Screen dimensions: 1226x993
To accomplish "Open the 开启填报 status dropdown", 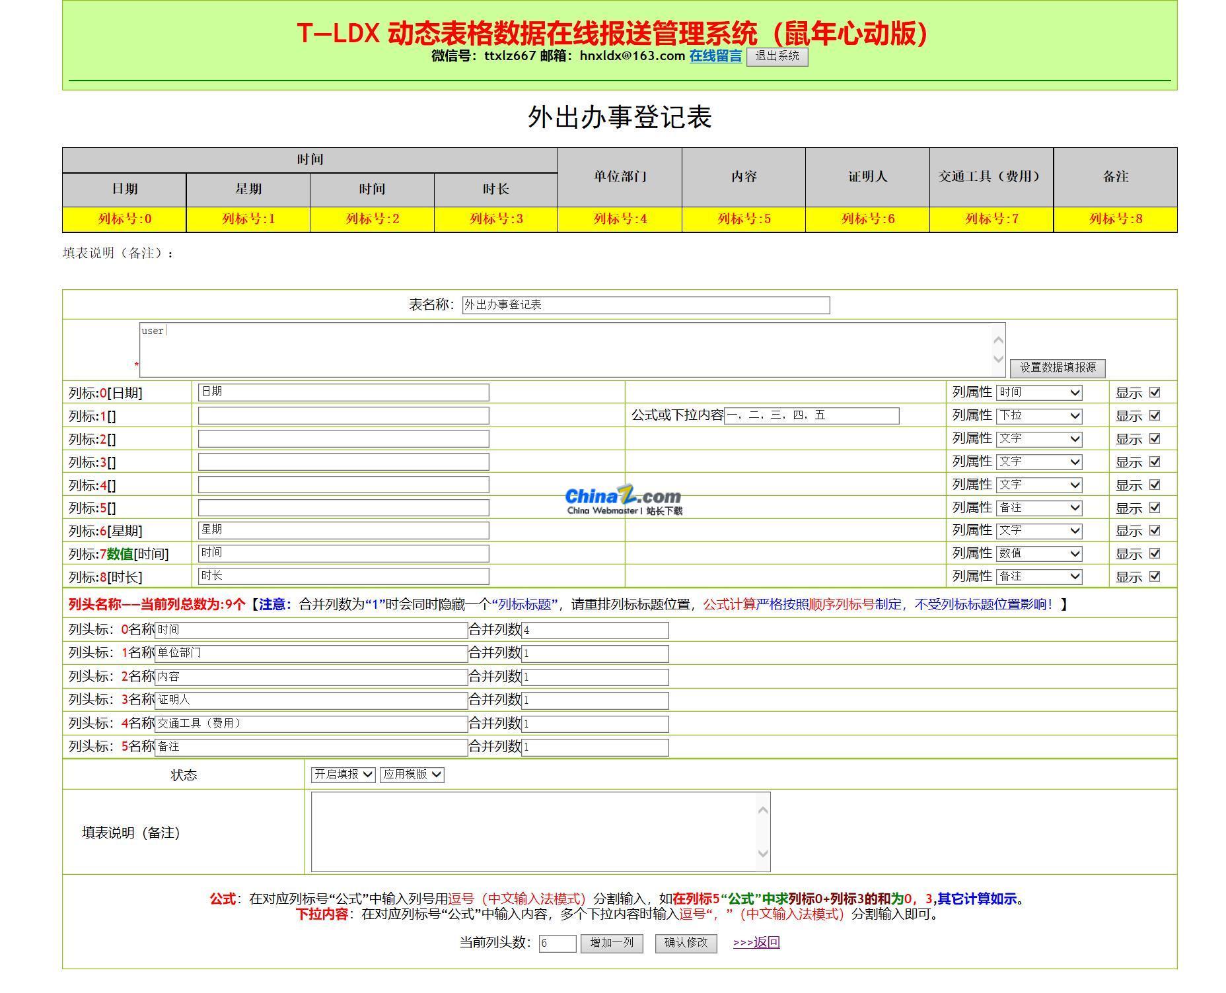I will click(343, 774).
